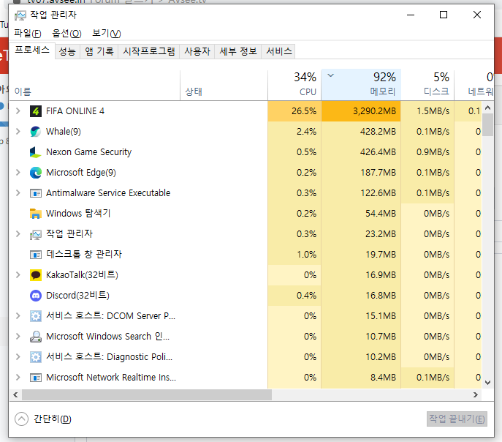Viewport: 502px width, 442px height.
Task: Click the Discord icon
Action: point(36,296)
